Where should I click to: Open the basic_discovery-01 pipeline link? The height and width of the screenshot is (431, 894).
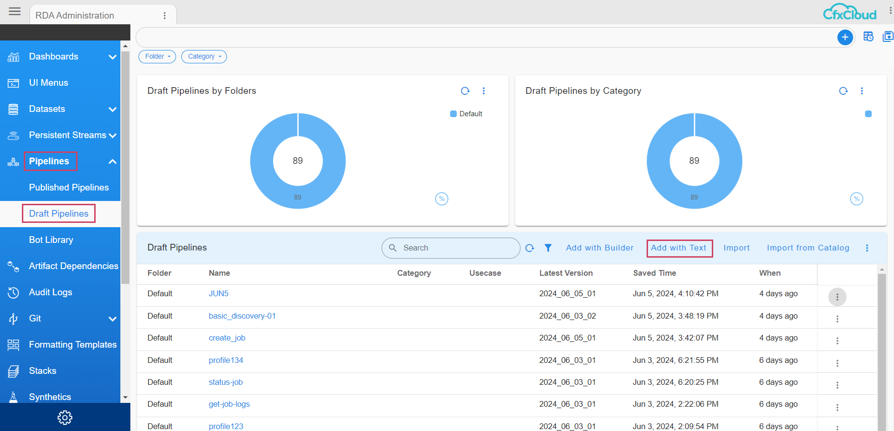coord(242,316)
